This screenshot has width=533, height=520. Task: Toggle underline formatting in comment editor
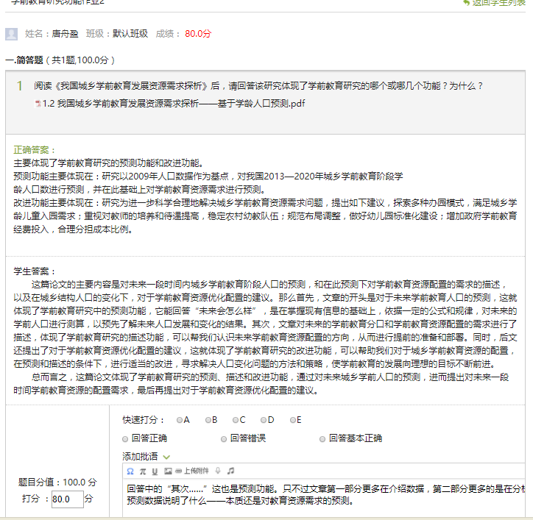pos(155,470)
